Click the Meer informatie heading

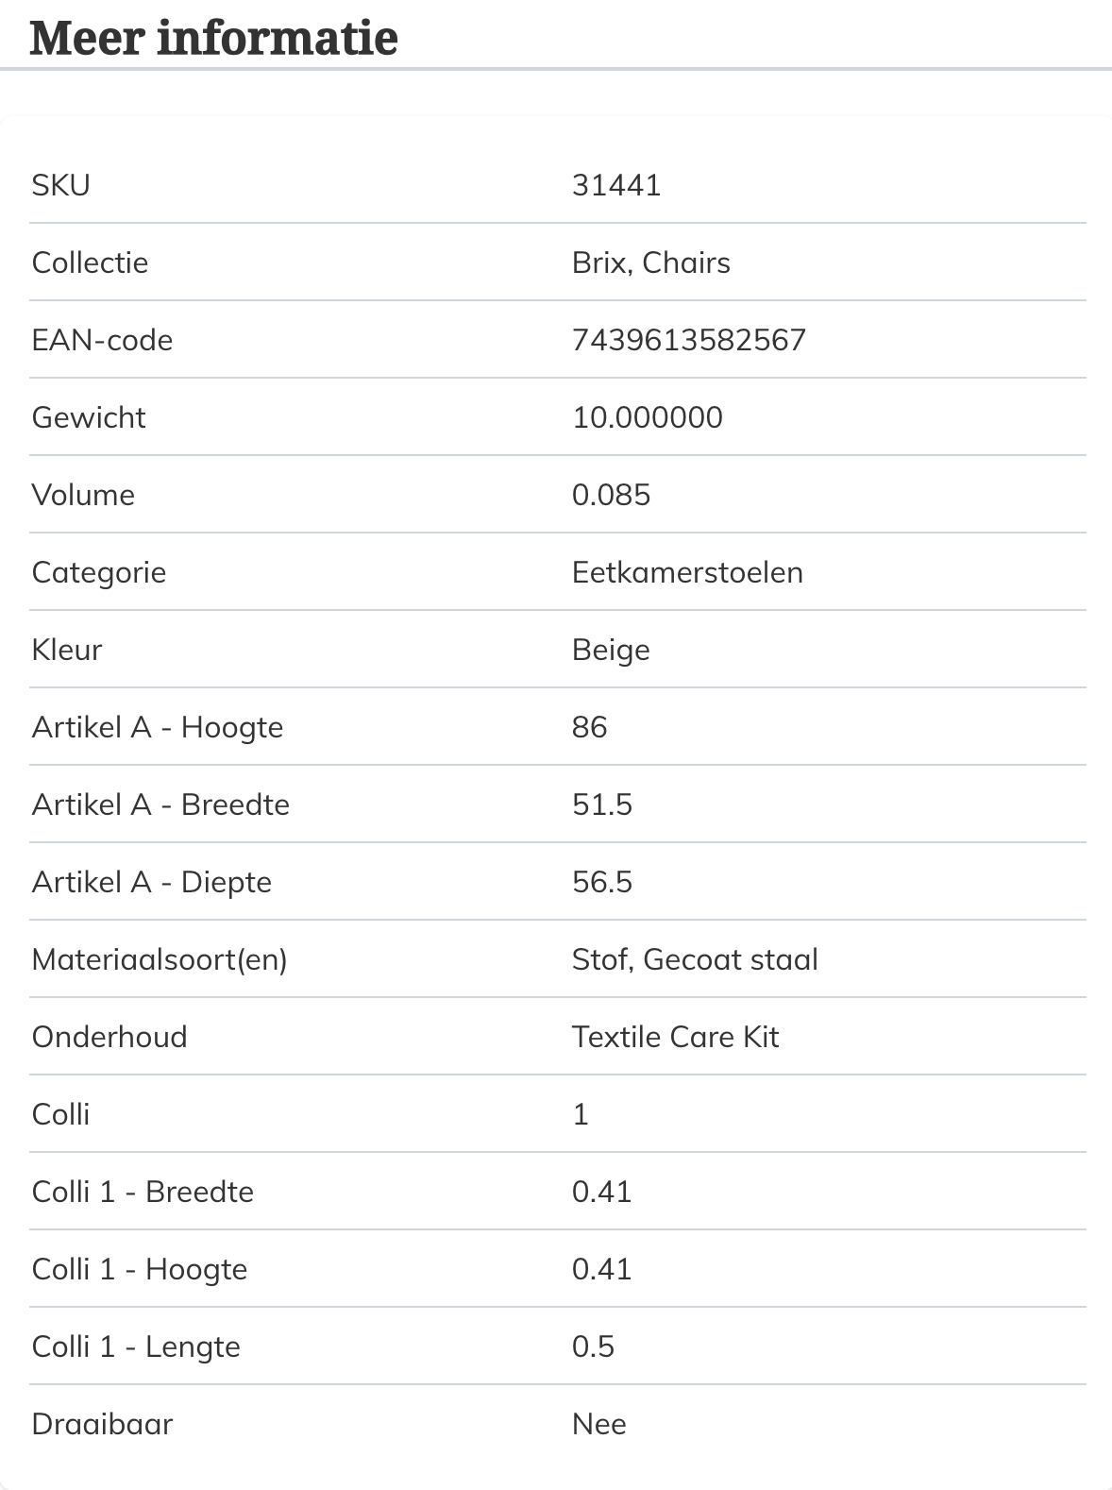point(214,38)
